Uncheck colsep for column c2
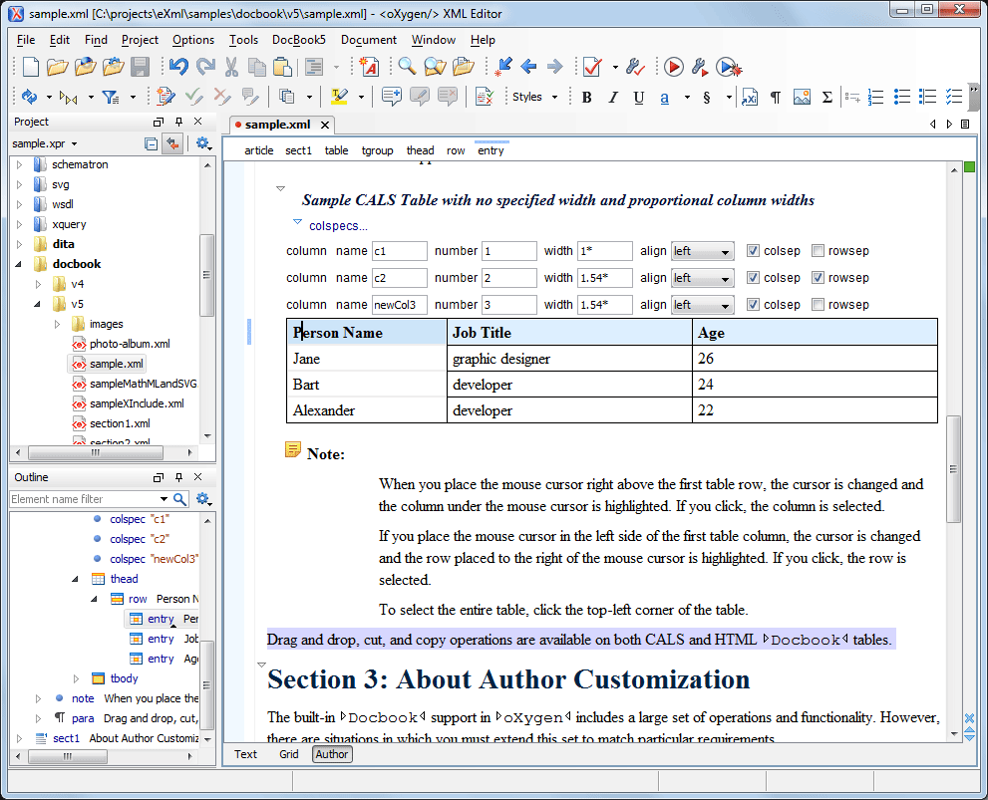Screen dimensions: 988x800 coord(753,278)
